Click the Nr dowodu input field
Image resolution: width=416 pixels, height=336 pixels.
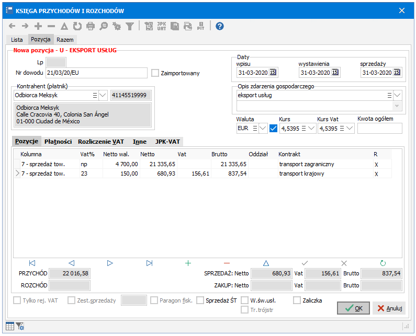97,73
